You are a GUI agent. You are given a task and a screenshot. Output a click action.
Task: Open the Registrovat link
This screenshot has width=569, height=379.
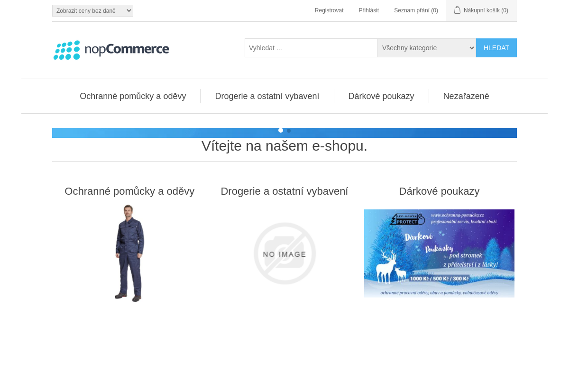pos(329,10)
